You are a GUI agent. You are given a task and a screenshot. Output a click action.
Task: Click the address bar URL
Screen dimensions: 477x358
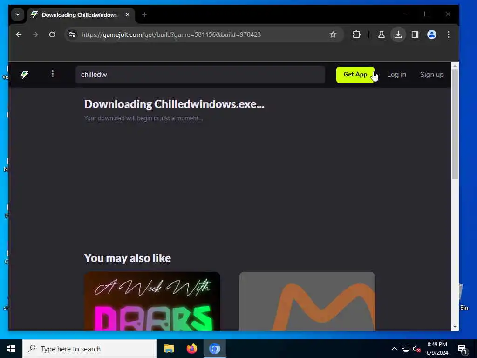pyautogui.click(x=171, y=34)
